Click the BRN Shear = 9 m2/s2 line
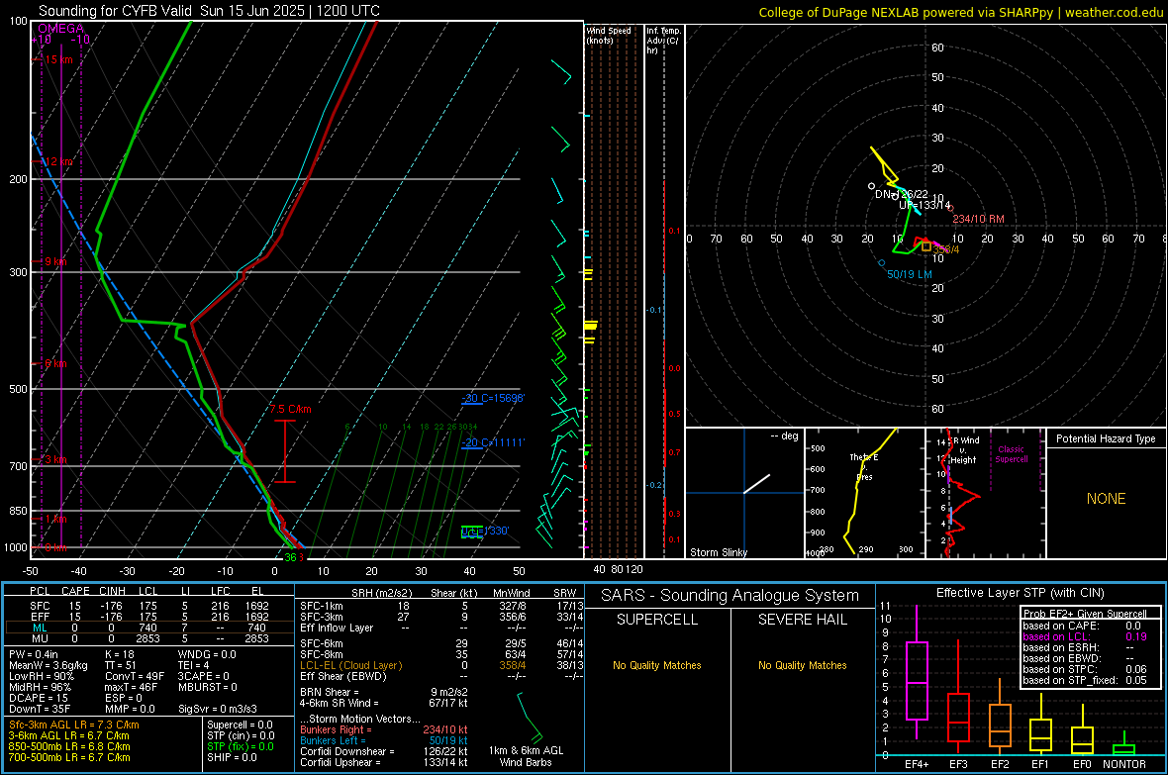Image resolution: width=1168 pixels, height=775 pixels. coord(384,692)
